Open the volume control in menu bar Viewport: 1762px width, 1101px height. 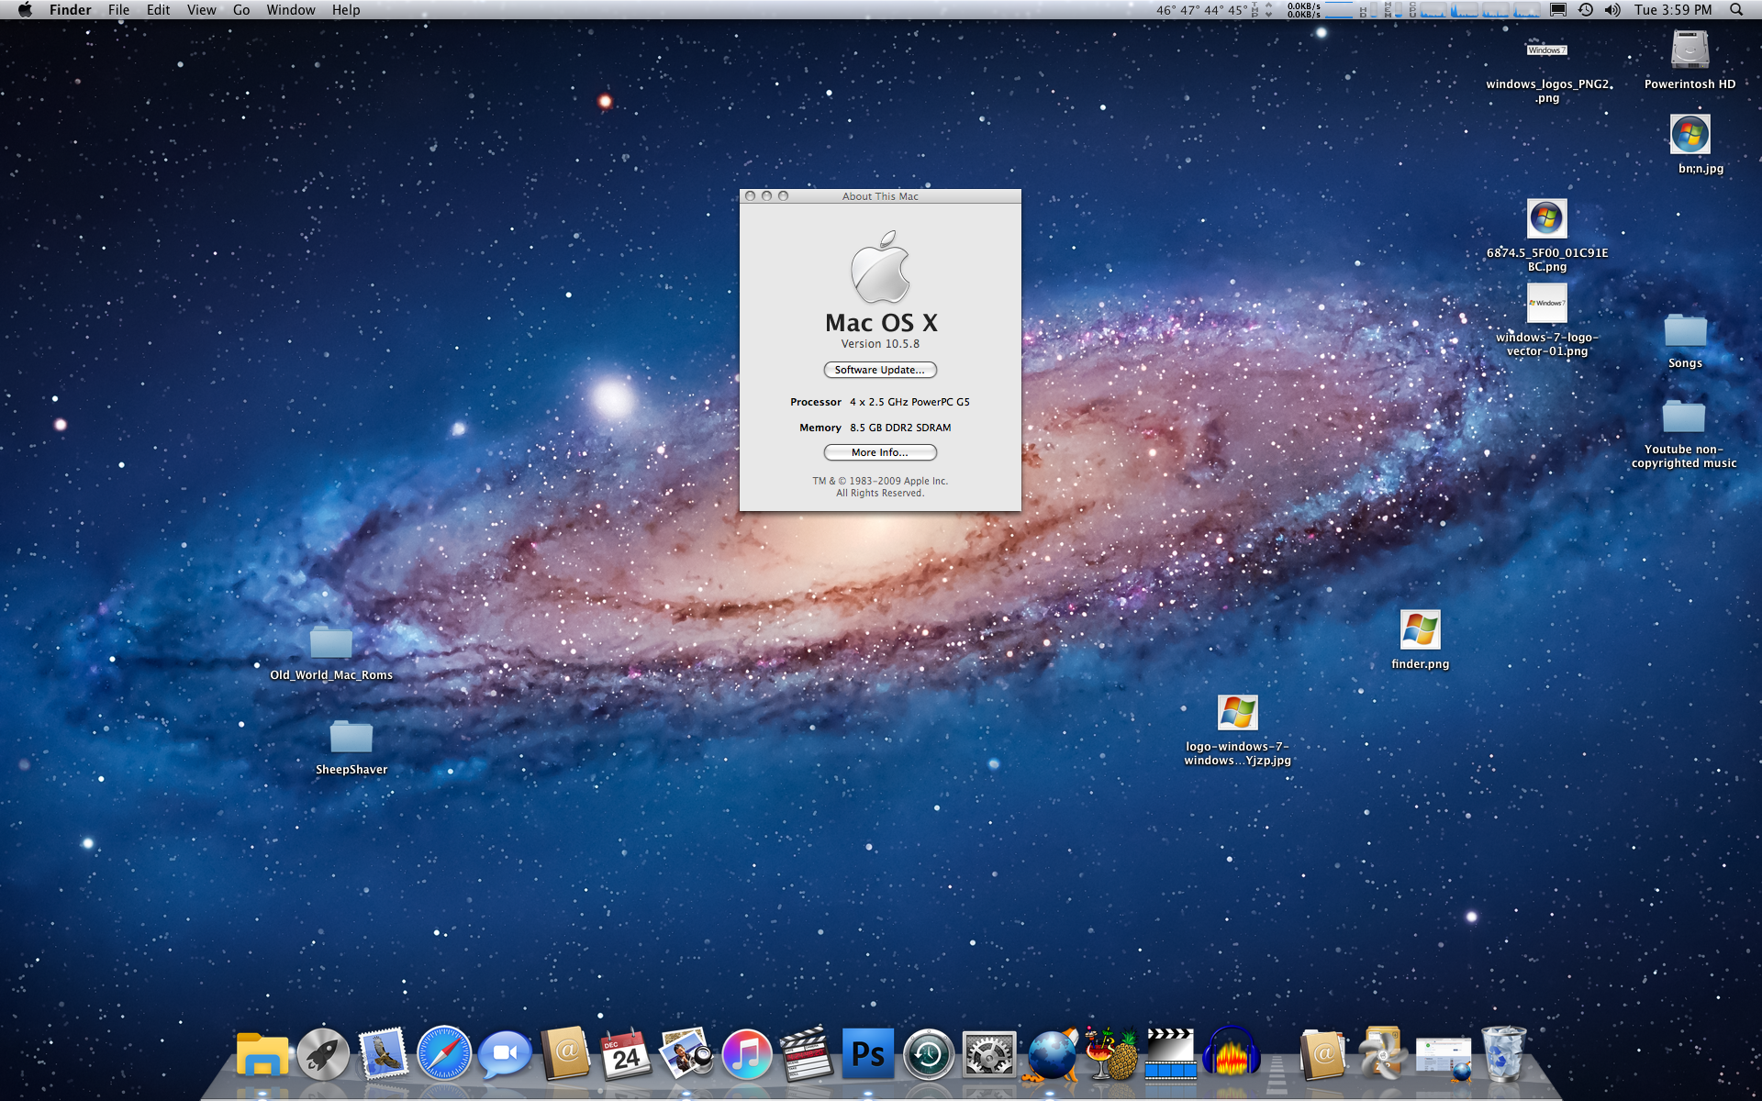click(x=1611, y=10)
